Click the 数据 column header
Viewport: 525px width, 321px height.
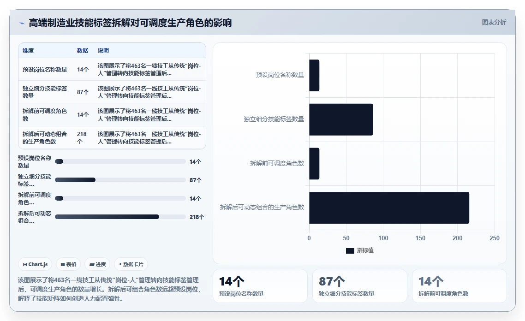83,51
